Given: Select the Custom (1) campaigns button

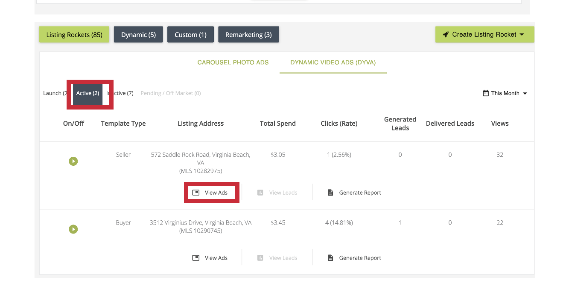Looking at the screenshot, I should [190, 35].
